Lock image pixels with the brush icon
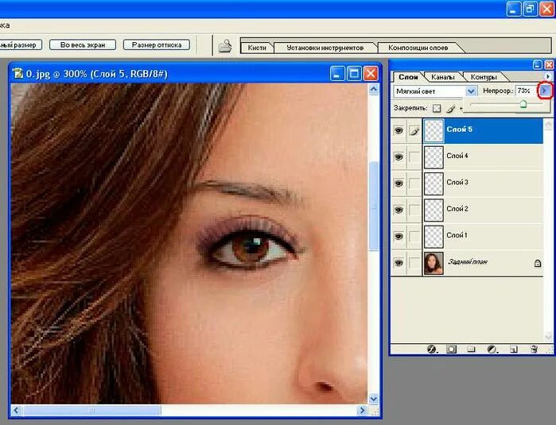 [451, 108]
